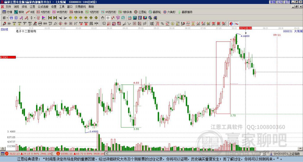Open the 帮助 menu
The height and width of the screenshot is (162, 303).
(91, 7)
